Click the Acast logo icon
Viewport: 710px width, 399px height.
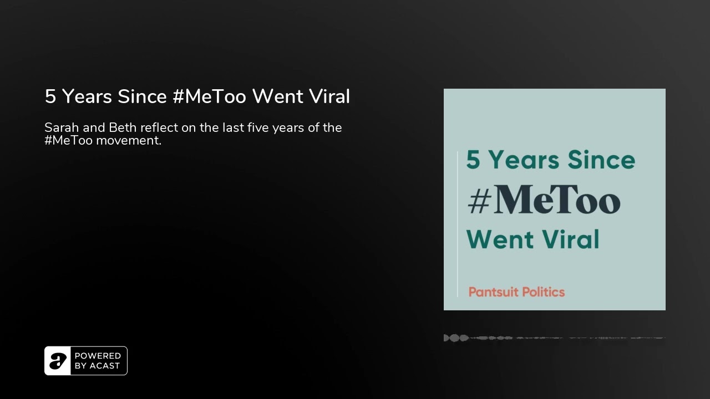58,361
